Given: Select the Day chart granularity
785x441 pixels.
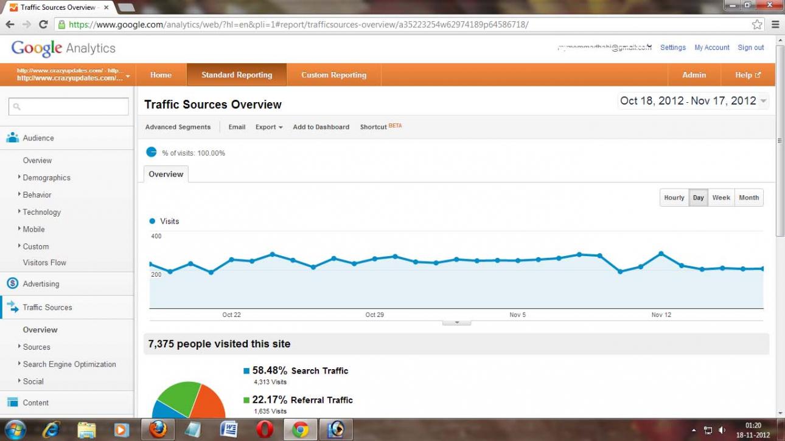Looking at the screenshot, I should tap(698, 198).
